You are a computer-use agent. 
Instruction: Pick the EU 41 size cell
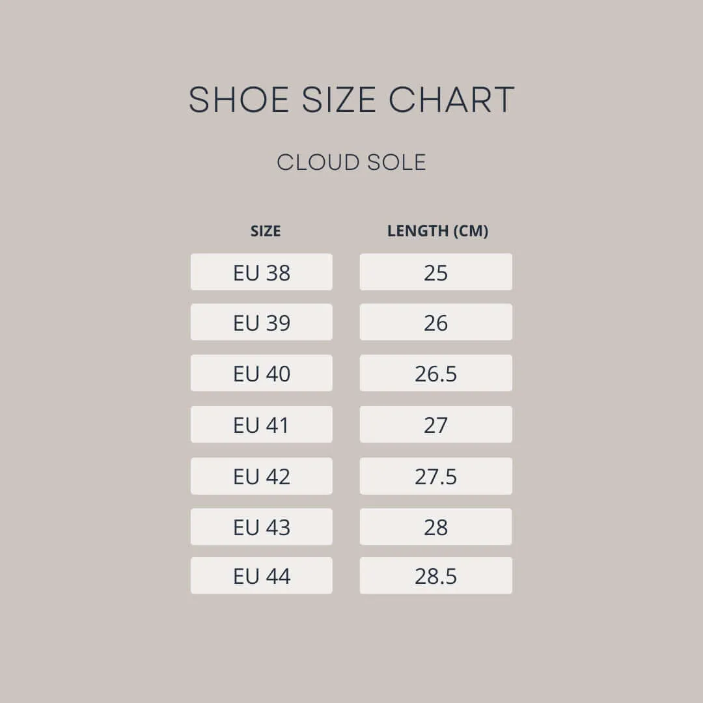(262, 424)
